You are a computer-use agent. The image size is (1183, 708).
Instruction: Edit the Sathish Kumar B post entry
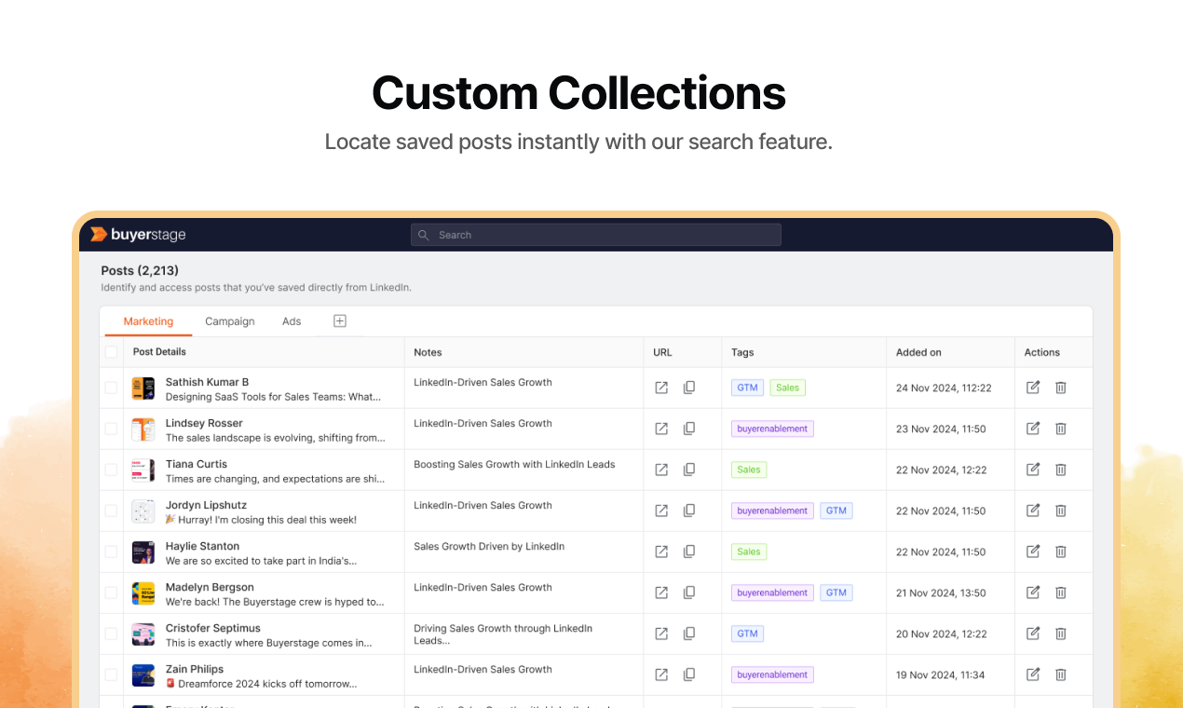point(1033,388)
